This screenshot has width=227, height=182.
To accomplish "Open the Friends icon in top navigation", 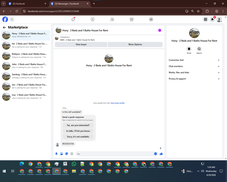I will [112, 20].
